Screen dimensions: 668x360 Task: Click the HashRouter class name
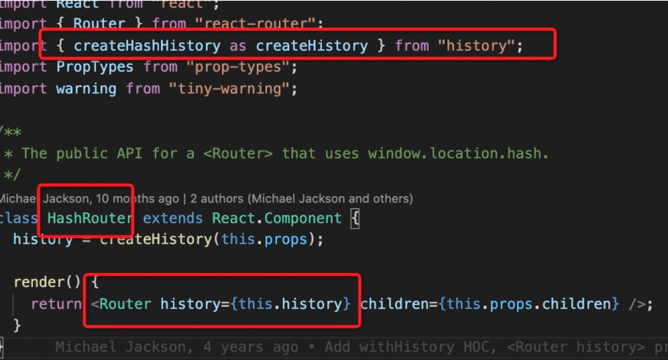[x=89, y=218]
